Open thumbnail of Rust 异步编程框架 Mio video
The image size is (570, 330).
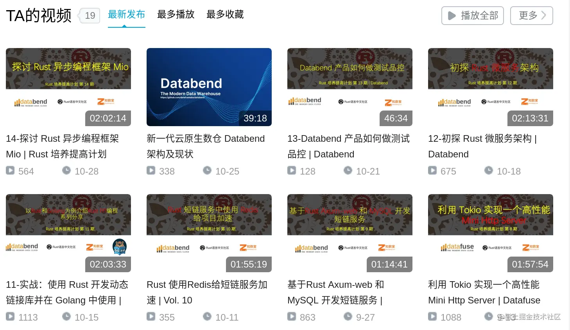click(68, 87)
